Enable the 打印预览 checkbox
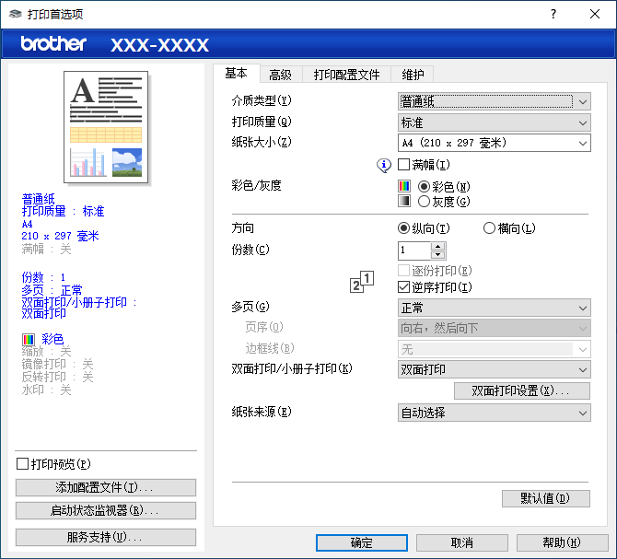 [x=23, y=464]
